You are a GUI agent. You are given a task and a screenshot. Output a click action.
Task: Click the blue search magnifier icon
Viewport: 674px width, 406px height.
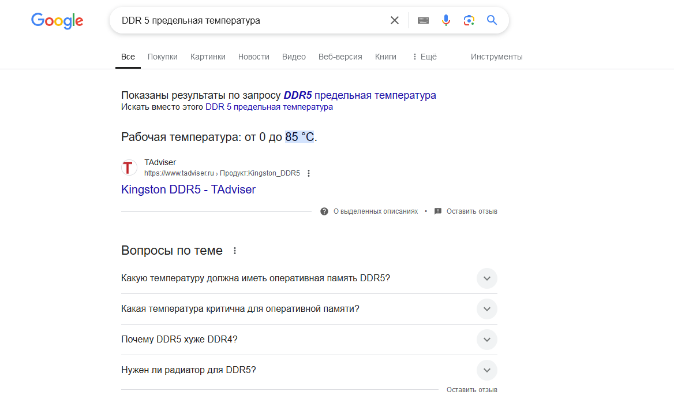point(492,21)
